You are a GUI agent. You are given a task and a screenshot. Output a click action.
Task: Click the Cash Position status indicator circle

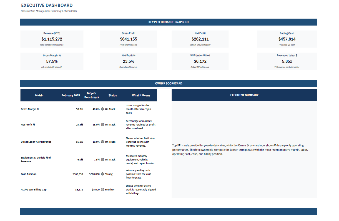click(102, 174)
